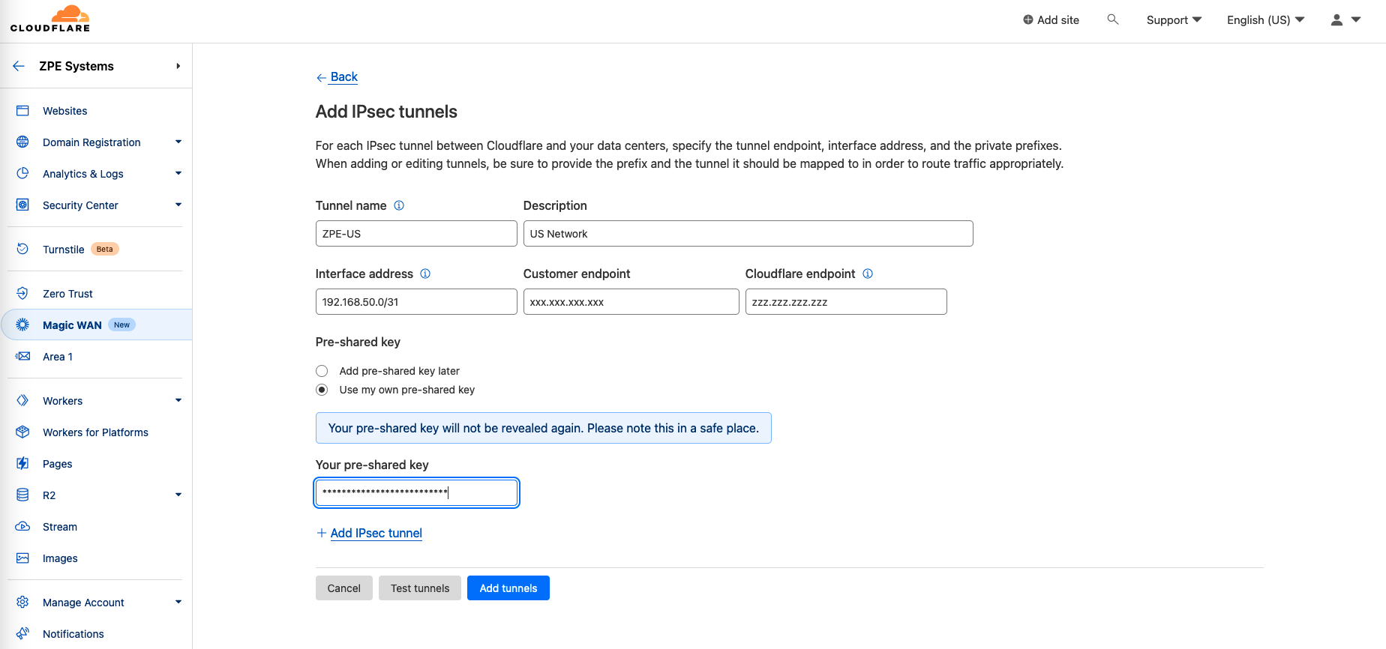Click the Tunnel name info icon
The image size is (1386, 649).
[x=399, y=205]
